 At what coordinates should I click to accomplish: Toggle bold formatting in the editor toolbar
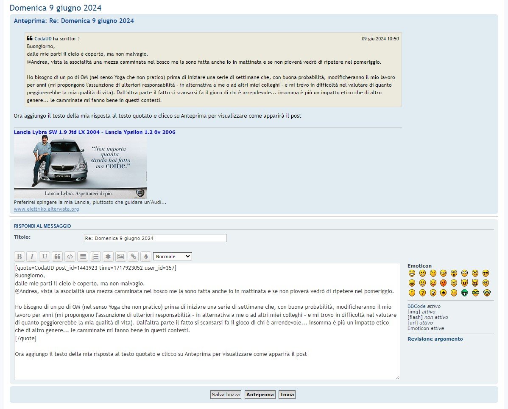point(20,257)
